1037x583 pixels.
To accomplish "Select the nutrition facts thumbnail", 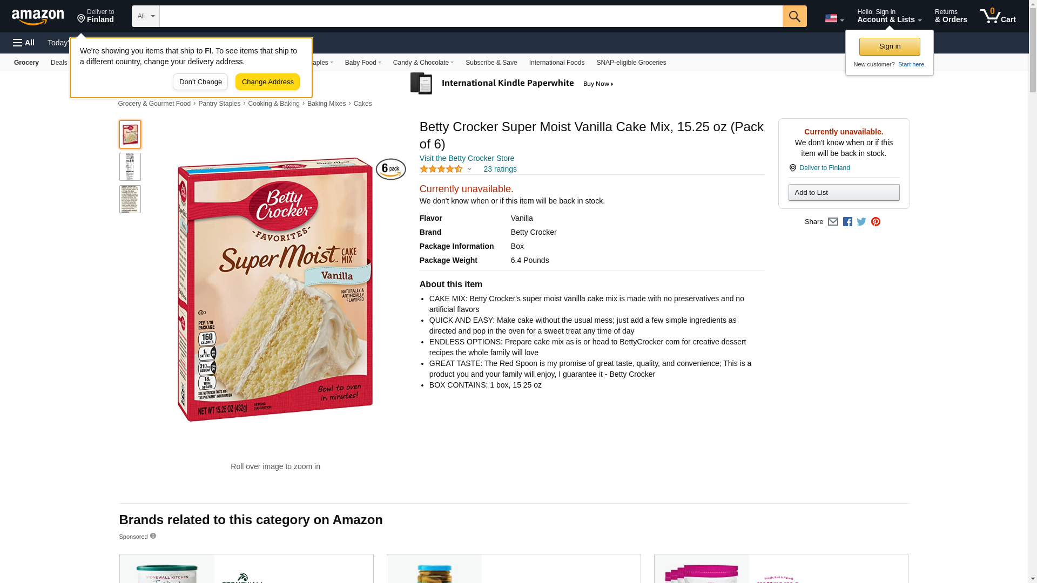I will tap(130, 167).
